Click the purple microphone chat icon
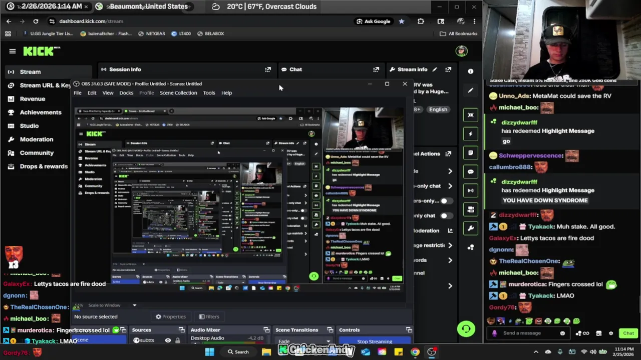The height and width of the screenshot is (360, 641). pyautogui.click(x=494, y=333)
